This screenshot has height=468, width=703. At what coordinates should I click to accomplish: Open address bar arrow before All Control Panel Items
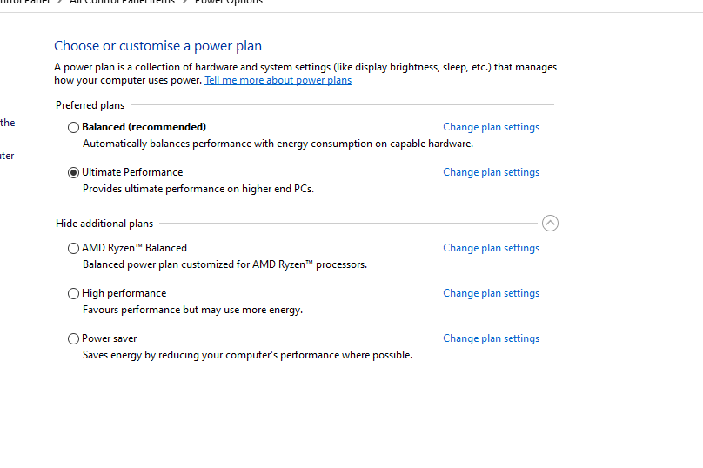[59, 3]
